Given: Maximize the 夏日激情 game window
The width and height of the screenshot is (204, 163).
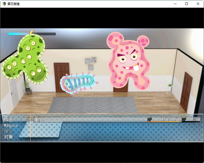Looking at the screenshot, I should 187,4.
